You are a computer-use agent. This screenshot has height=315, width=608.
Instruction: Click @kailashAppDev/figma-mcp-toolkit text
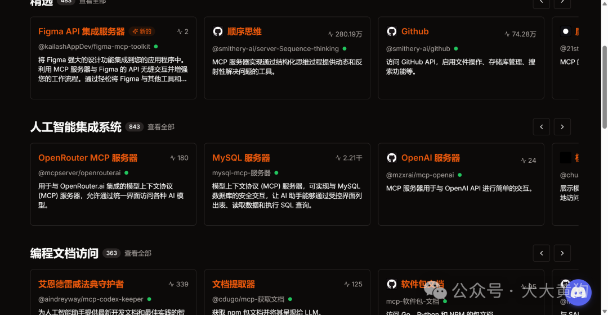click(x=94, y=47)
